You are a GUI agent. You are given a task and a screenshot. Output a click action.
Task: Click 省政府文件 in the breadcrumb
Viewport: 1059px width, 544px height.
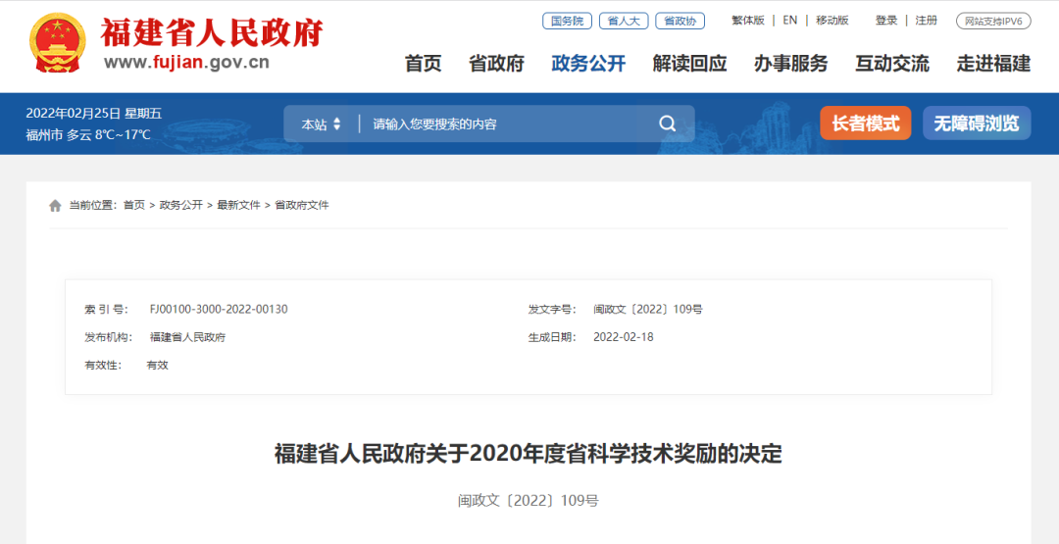[302, 205]
